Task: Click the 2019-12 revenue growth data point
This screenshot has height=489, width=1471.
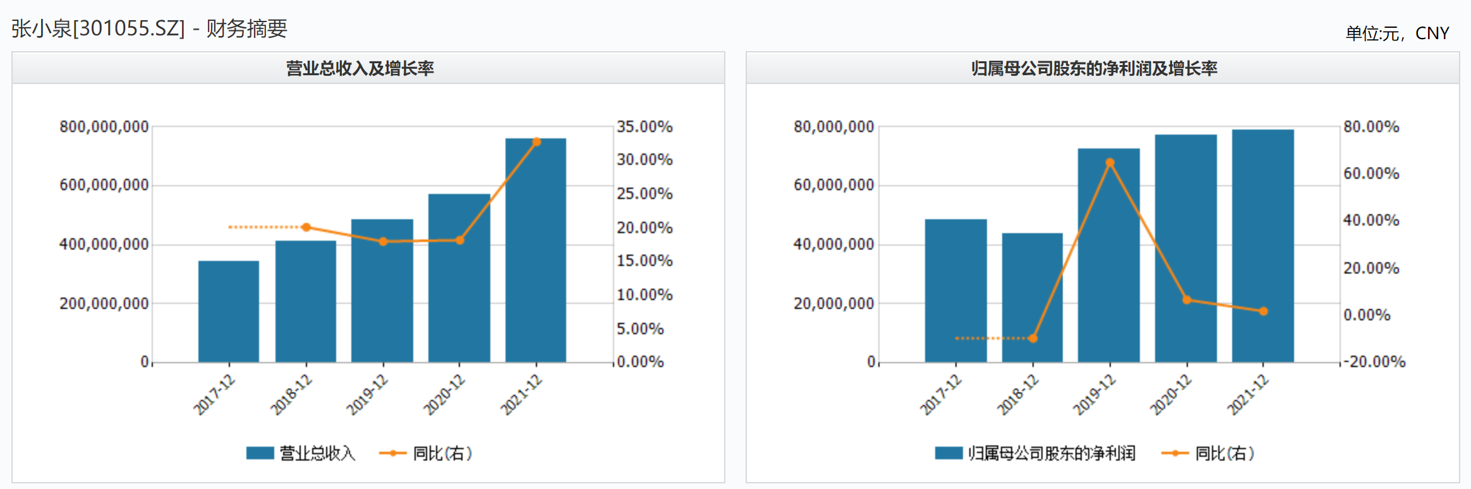Action: (383, 241)
